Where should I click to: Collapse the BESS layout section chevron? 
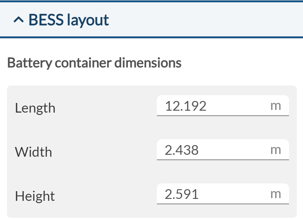18,21
